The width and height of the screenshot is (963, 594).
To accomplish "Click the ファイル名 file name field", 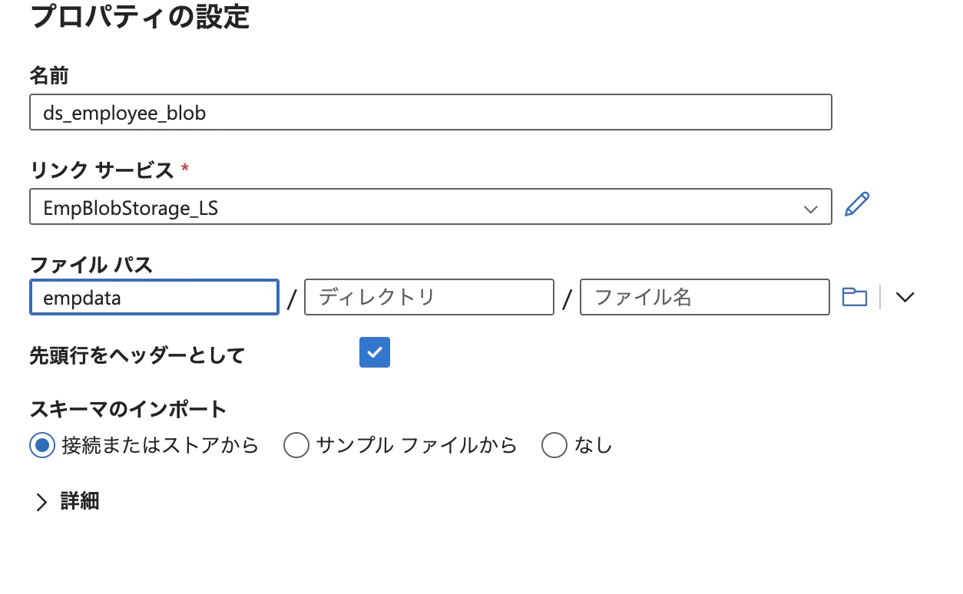I will 703,297.
